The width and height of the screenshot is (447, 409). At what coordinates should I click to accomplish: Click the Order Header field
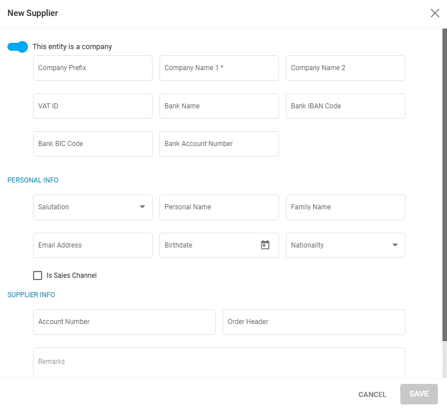(x=314, y=322)
